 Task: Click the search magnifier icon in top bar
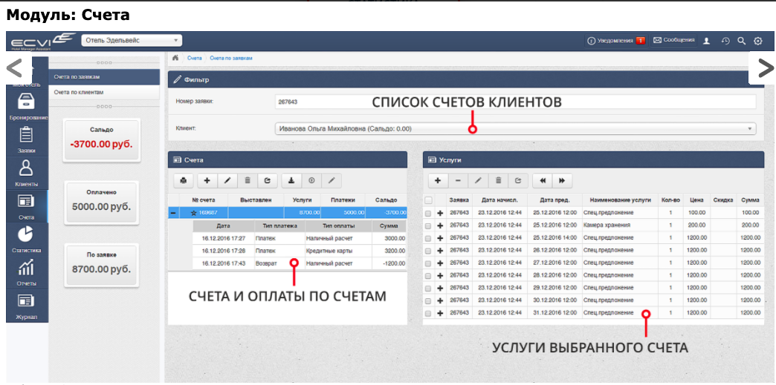[x=741, y=41]
